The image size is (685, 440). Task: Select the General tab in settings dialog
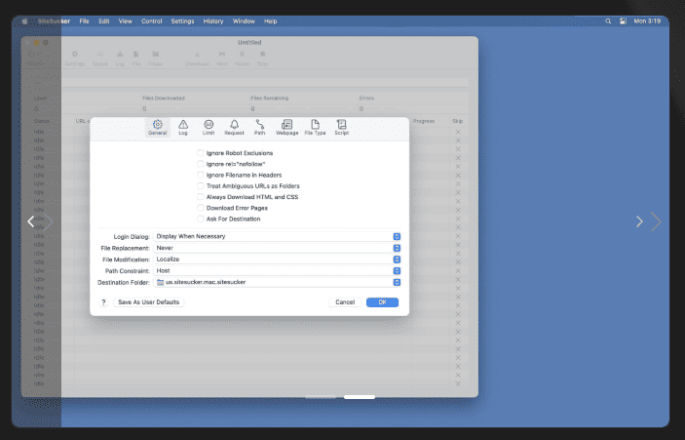click(157, 127)
